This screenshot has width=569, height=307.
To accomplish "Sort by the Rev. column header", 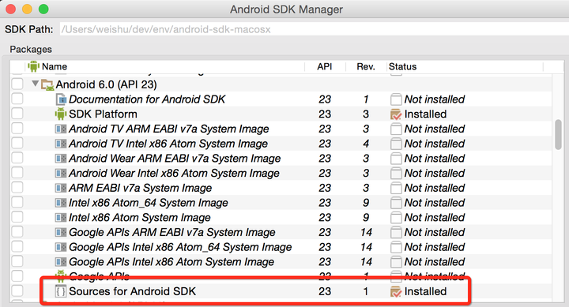I will (x=365, y=67).
